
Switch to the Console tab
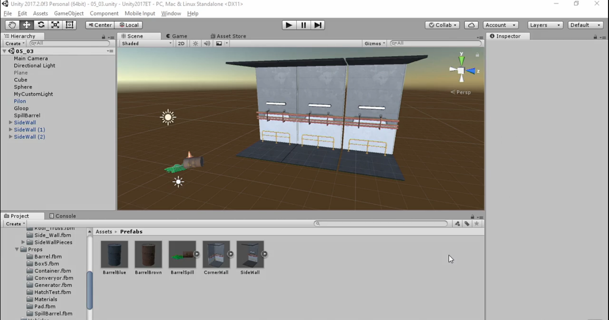pyautogui.click(x=63, y=216)
